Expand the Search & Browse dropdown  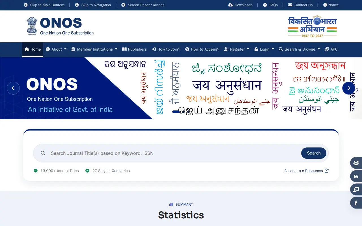[299, 49]
